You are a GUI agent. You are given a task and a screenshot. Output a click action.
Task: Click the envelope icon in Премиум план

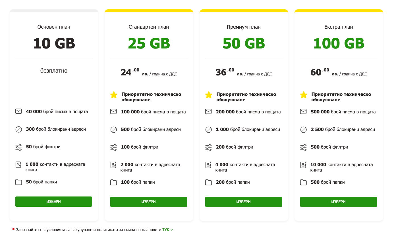[x=208, y=112]
